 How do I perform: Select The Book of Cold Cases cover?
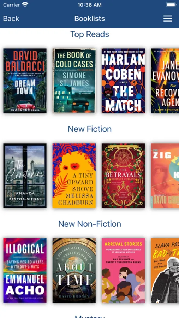pos(74,81)
